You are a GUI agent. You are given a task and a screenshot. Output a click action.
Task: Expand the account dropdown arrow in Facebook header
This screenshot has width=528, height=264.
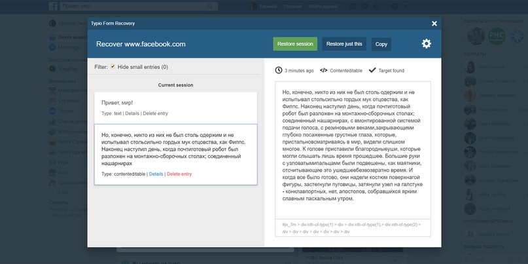click(x=405, y=7)
